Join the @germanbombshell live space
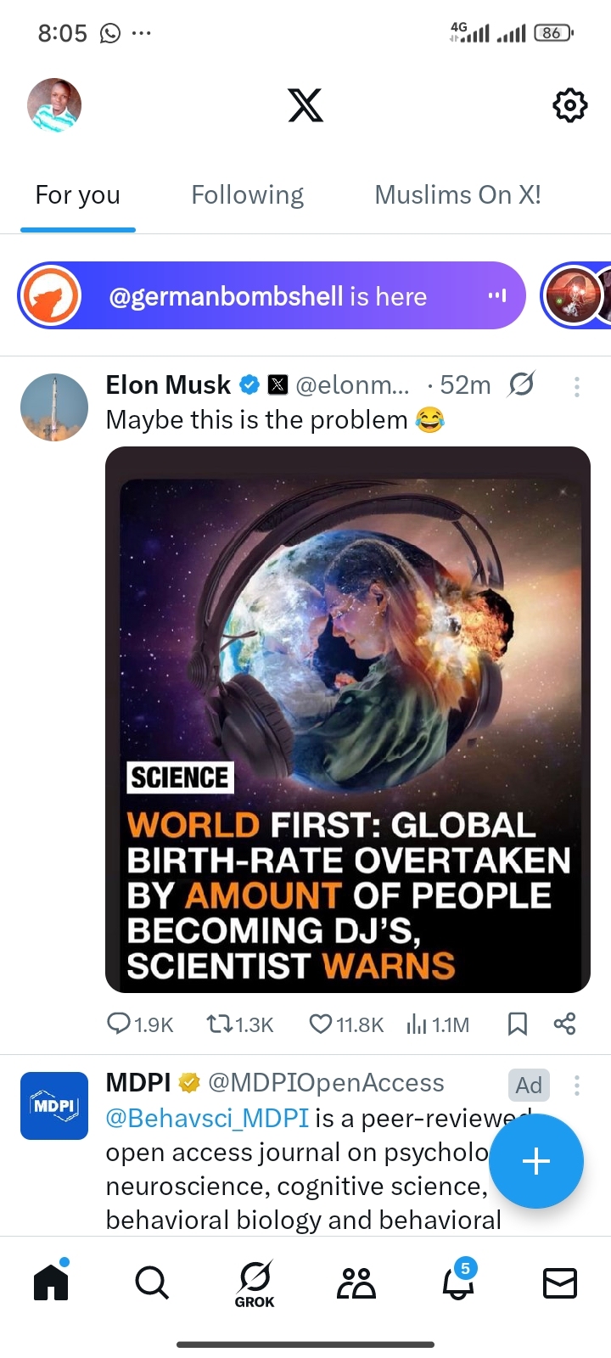611x1358 pixels. coord(272,296)
